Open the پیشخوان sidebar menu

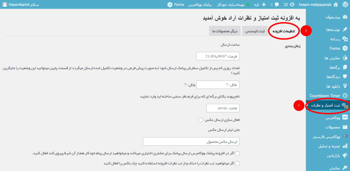[328, 17]
